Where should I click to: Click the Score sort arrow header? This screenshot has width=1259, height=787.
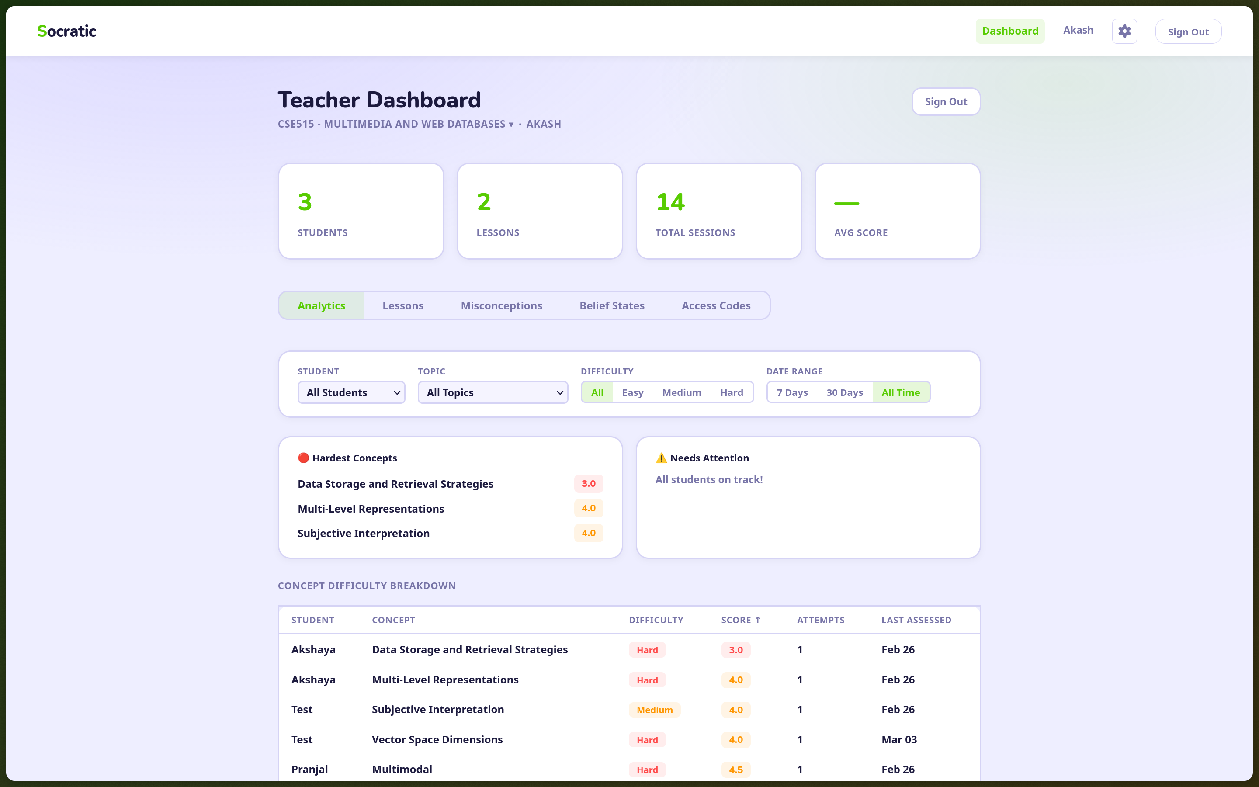tap(741, 620)
